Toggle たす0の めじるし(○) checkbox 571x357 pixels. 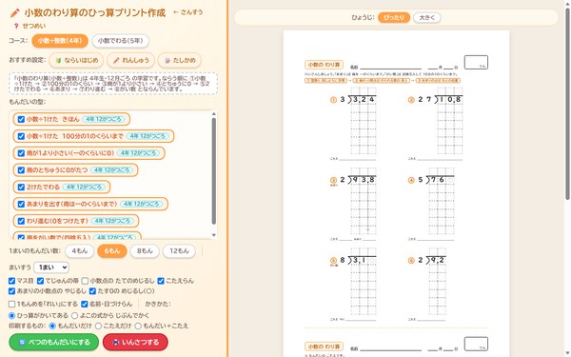coord(92,291)
